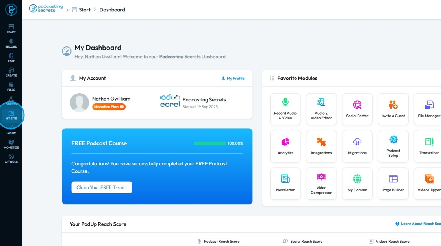This screenshot has width=441, height=246.
Task: Open the AI TOOLS section in sidebar
Action: point(11,159)
